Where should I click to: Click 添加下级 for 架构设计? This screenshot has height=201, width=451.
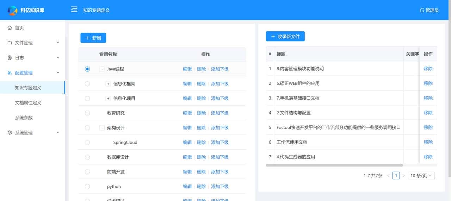[220, 128]
